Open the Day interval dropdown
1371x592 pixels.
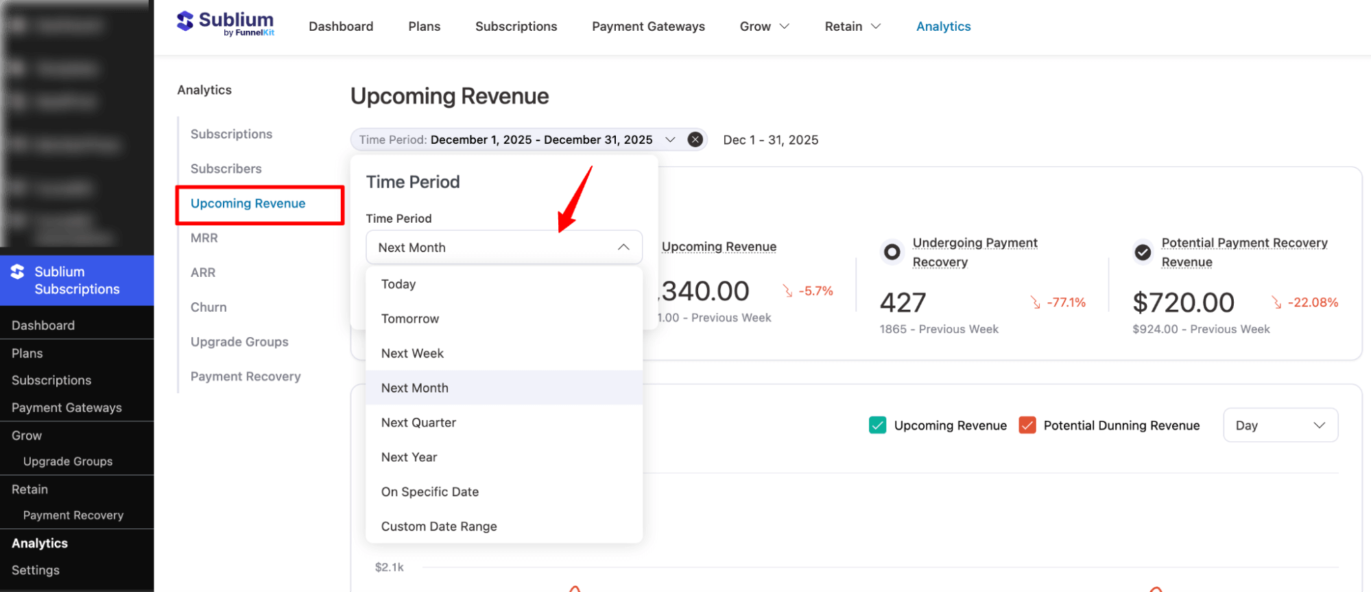pyautogui.click(x=1280, y=425)
